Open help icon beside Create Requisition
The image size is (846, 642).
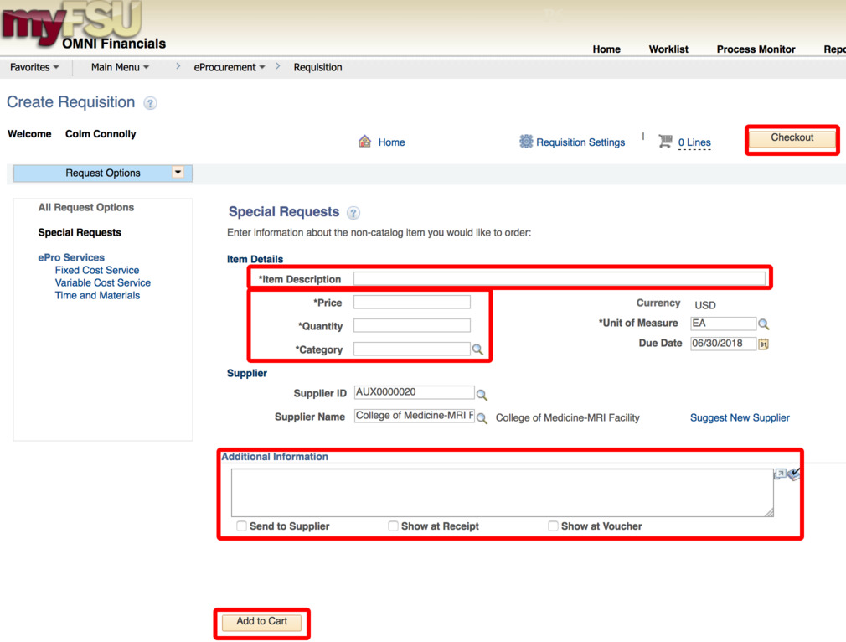pos(150,103)
